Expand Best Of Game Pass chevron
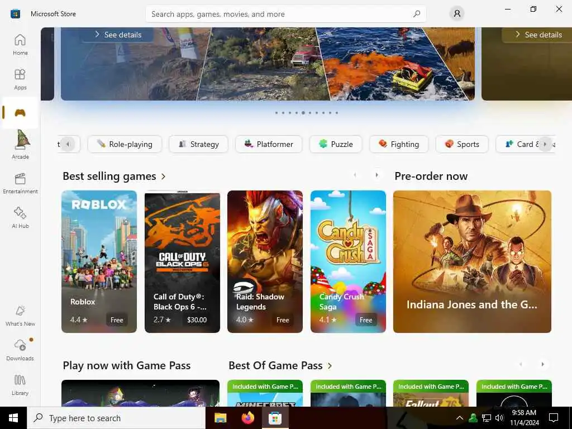 click(330, 366)
